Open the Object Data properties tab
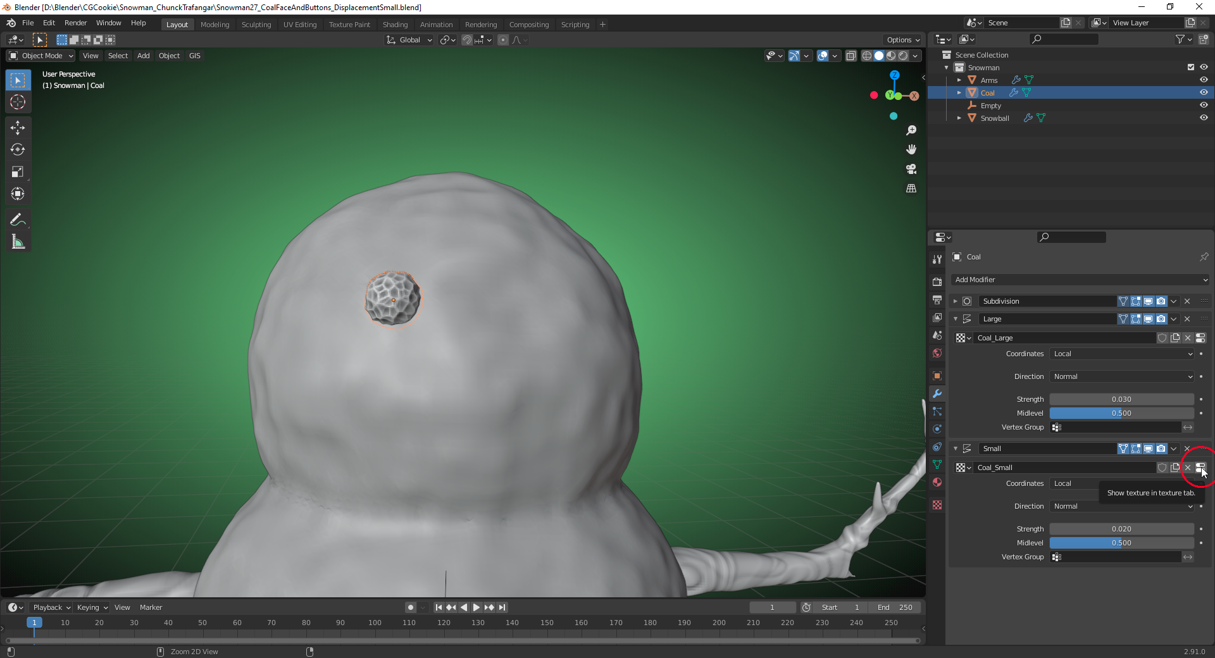The width and height of the screenshot is (1215, 658). point(937,464)
